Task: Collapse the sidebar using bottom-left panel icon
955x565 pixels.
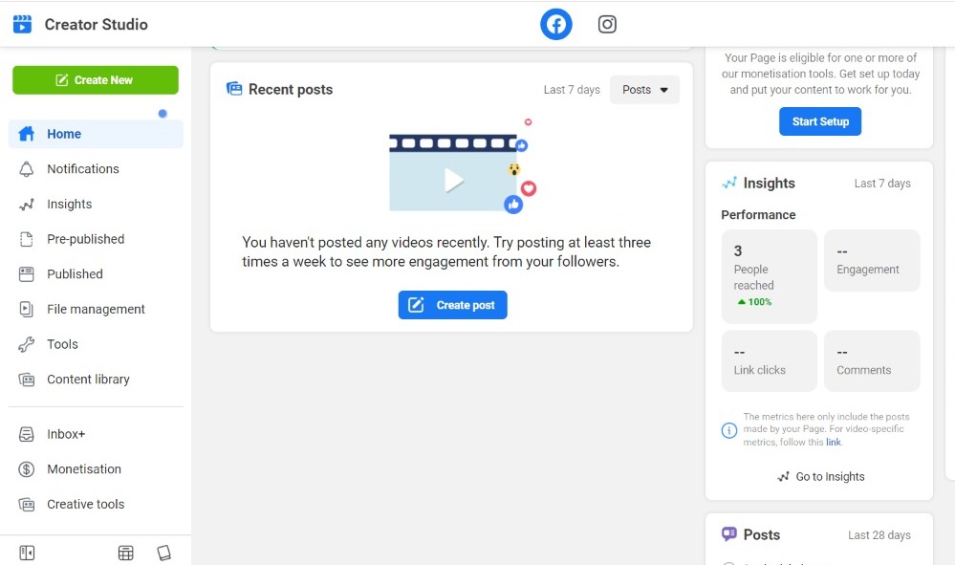Action: click(27, 553)
